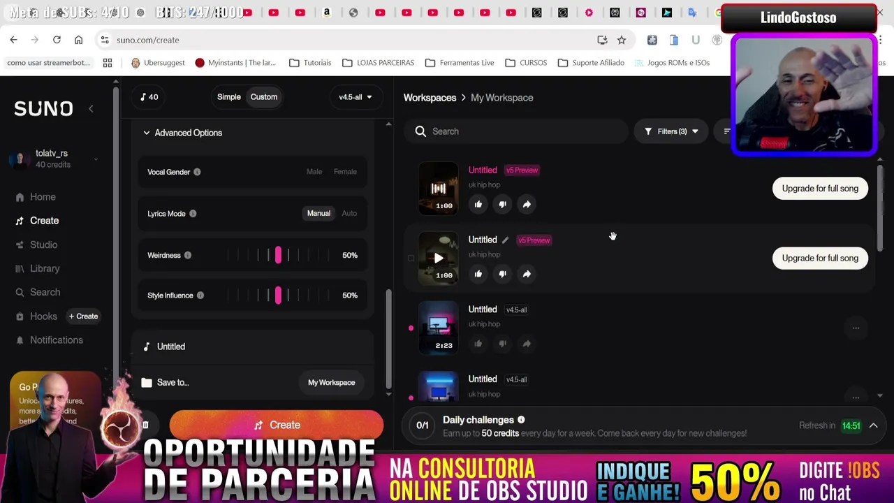Share the first v5 Preview song
894x503 pixels.
[x=527, y=205]
